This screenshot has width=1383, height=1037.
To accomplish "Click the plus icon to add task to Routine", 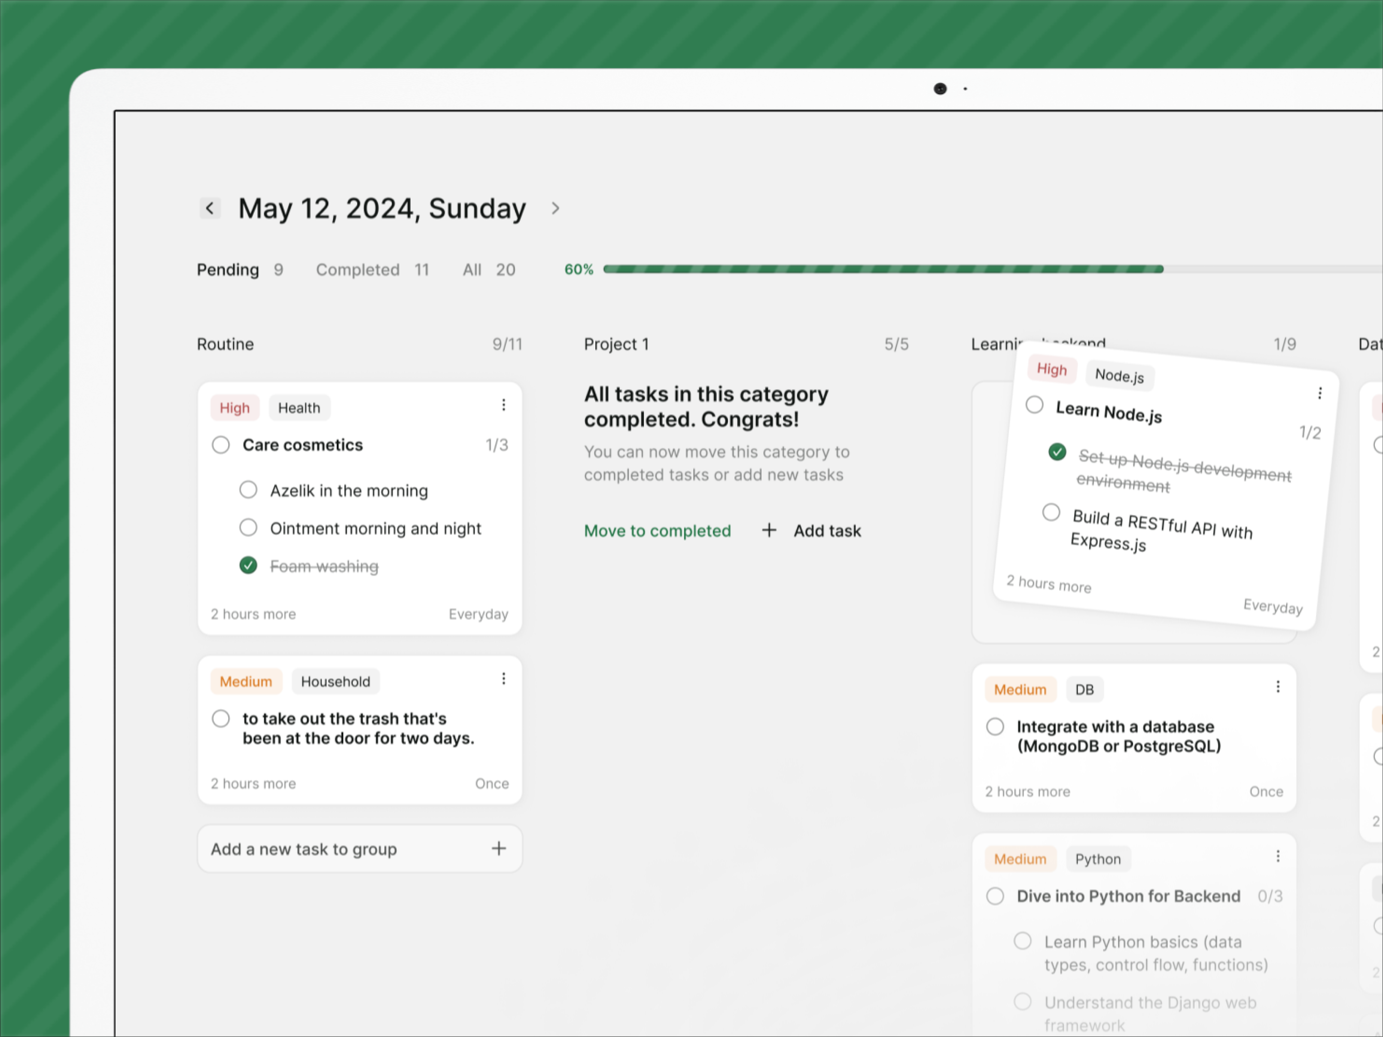I will (498, 848).
